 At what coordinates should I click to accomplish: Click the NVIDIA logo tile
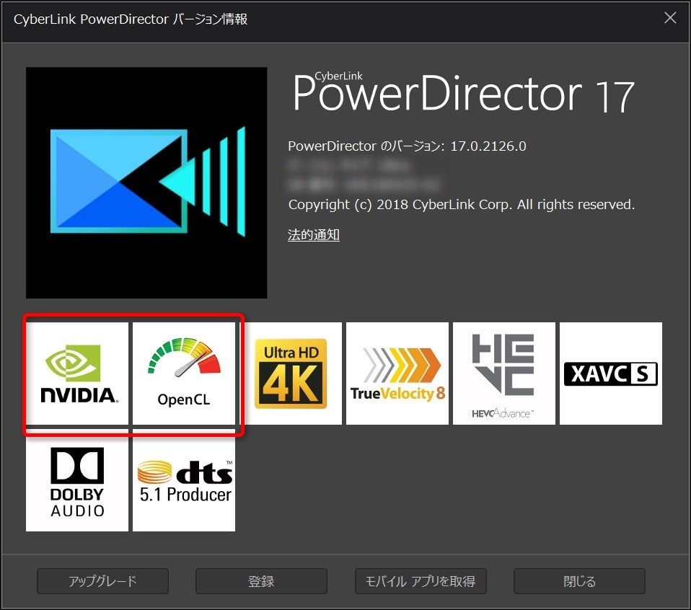[x=77, y=373]
